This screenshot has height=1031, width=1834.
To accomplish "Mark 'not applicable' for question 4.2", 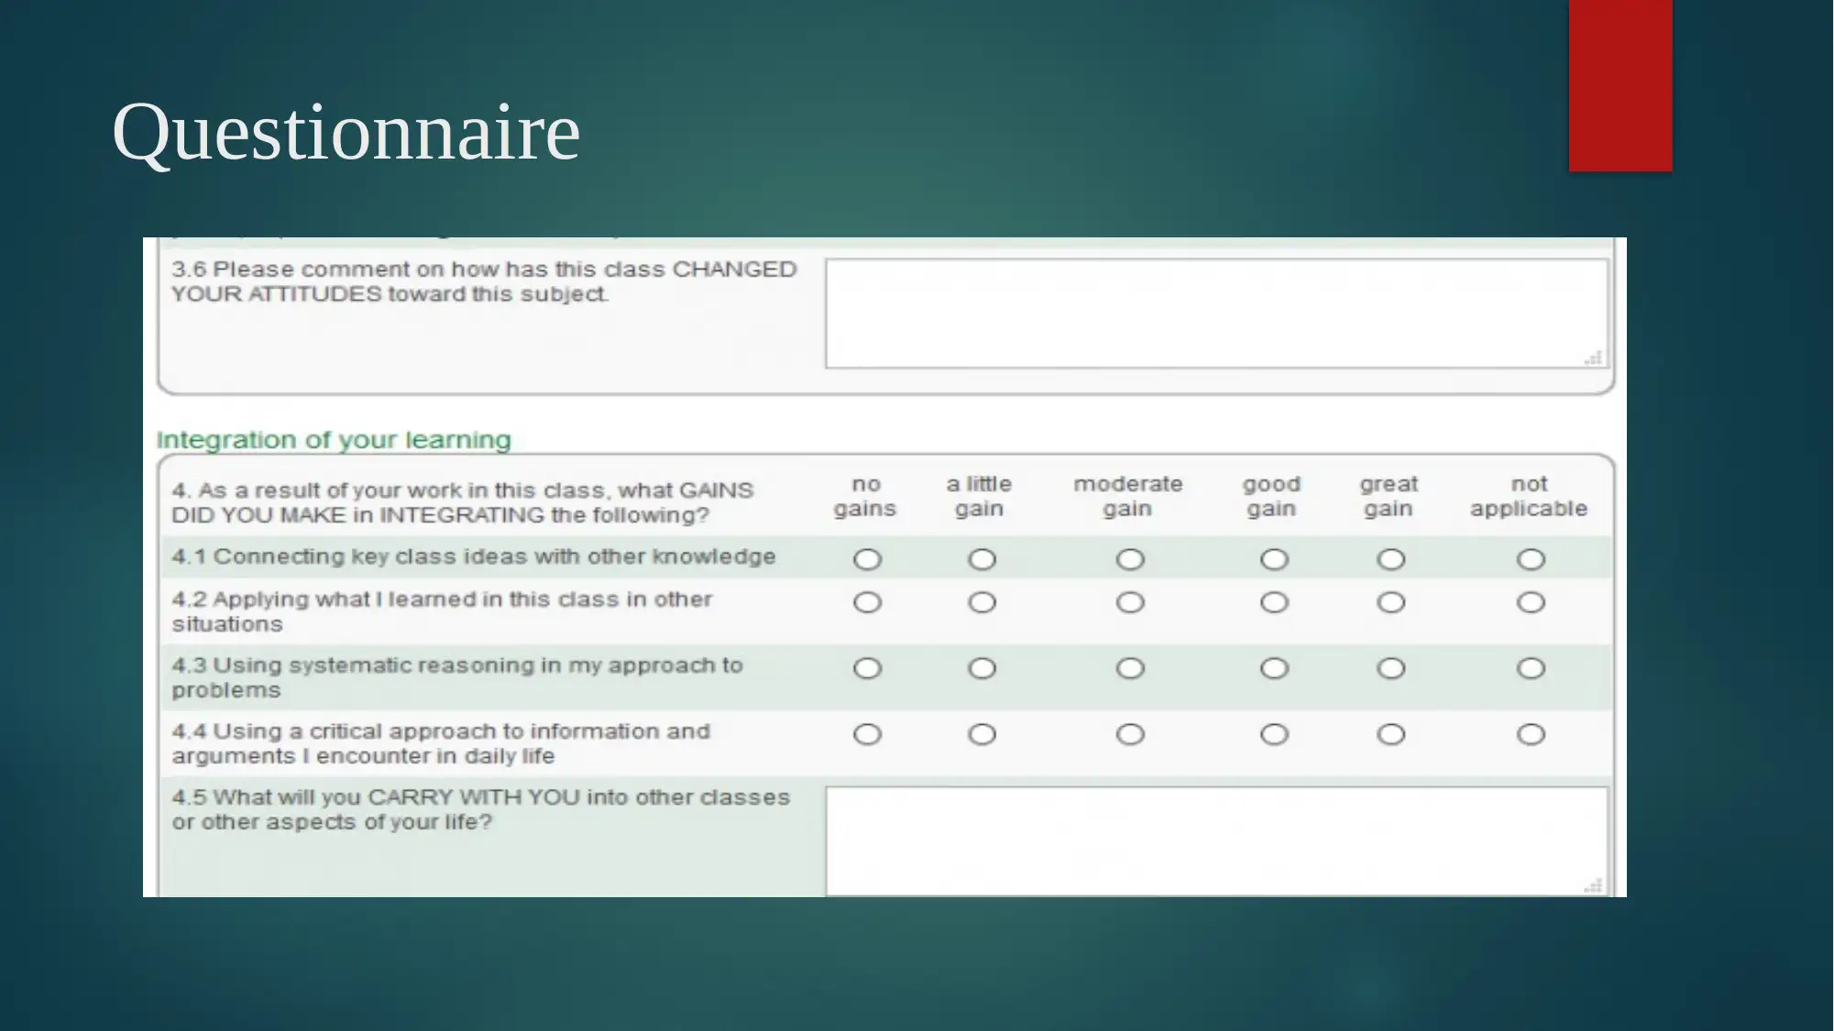I will (1531, 602).
